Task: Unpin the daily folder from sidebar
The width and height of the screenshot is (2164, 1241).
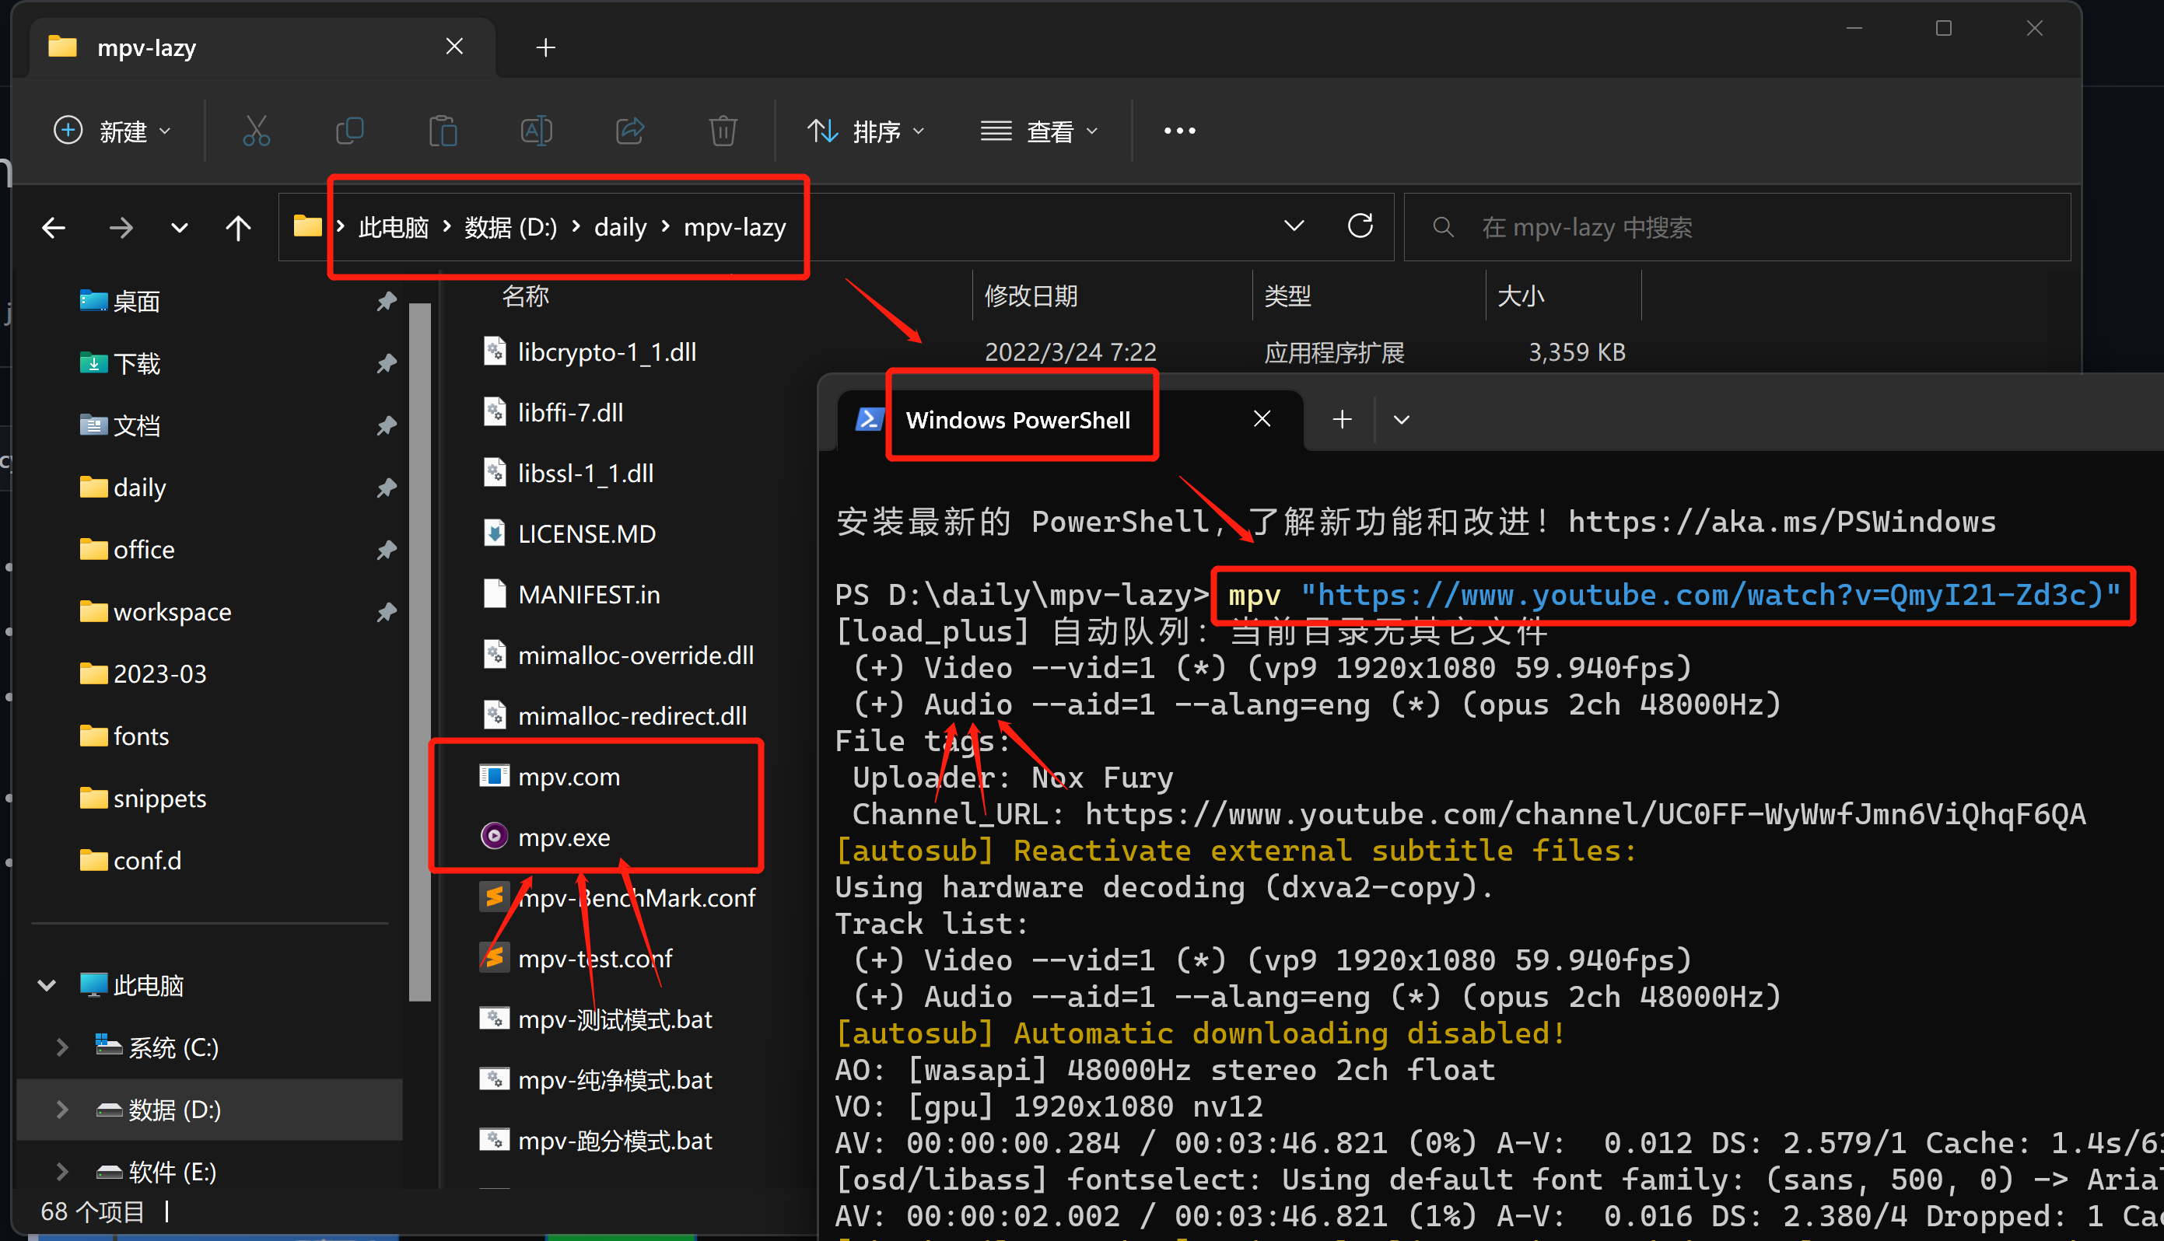Action: coord(387,487)
